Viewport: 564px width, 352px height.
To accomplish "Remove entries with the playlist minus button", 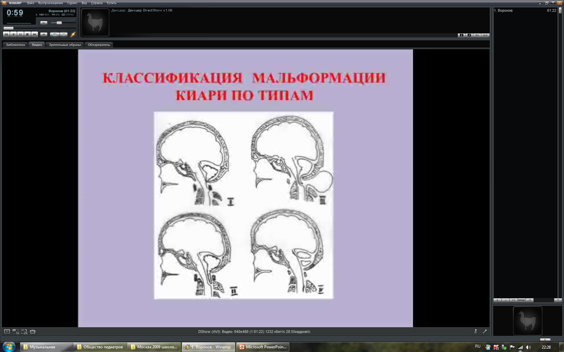I will point(506,300).
